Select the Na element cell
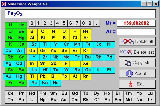The height and width of the screenshot is (106, 160). (10, 38)
